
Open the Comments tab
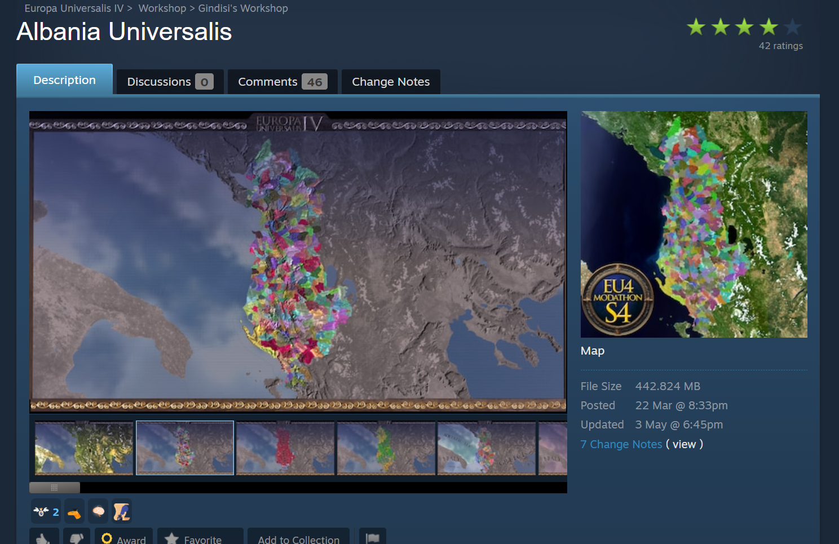282,82
